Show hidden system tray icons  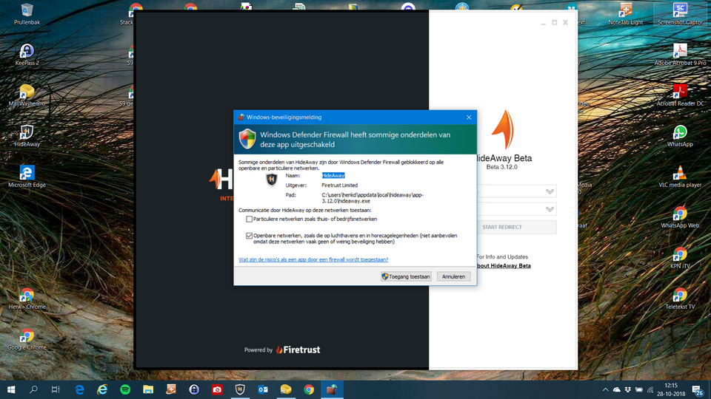point(605,389)
